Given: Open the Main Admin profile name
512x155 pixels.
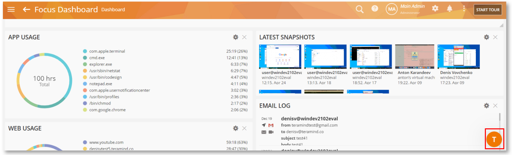Looking at the screenshot, I should 413,6.
